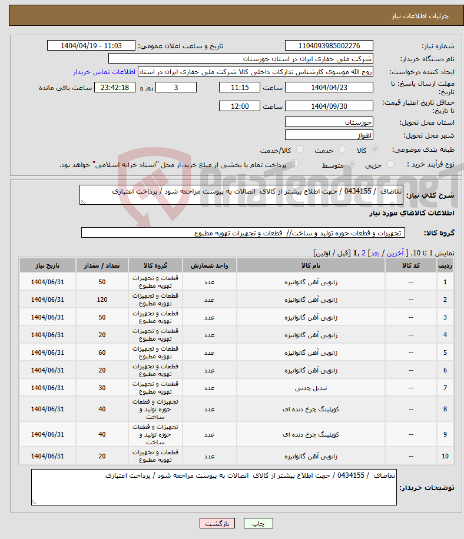Screen dimensions: 464x539
Task: Click the کد کالا column header
Action: pyautogui.click(x=411, y=265)
